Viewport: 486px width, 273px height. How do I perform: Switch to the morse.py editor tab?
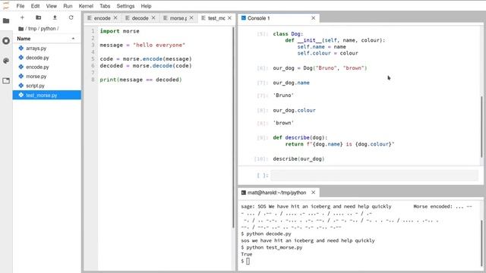click(178, 18)
